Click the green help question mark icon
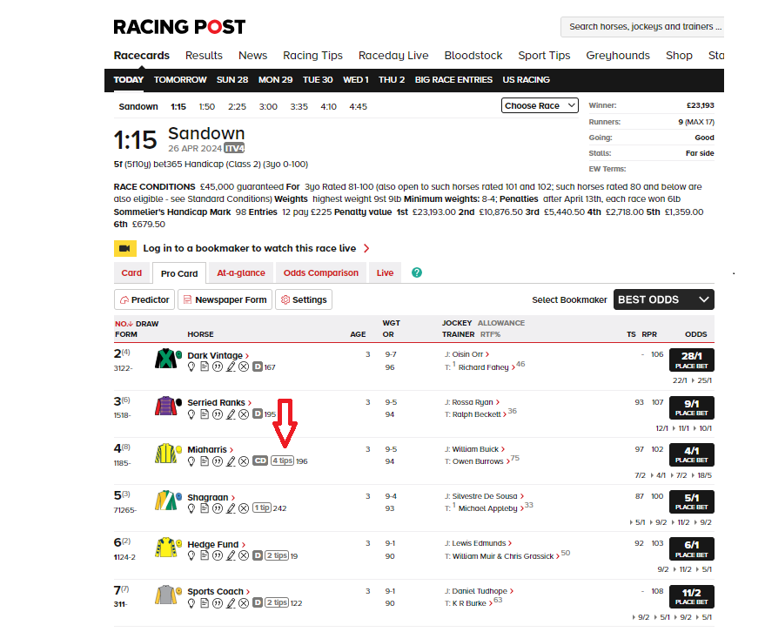The width and height of the screenshot is (765, 632). [x=417, y=272]
